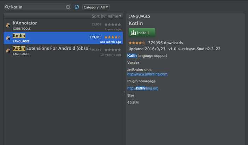
Task: Open the jetbrains.com vendor link
Action: coord(147,74)
